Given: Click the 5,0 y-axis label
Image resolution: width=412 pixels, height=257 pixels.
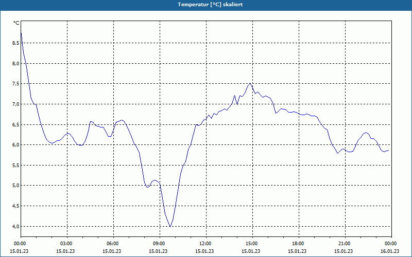Looking at the screenshot, I should coord(15,186).
